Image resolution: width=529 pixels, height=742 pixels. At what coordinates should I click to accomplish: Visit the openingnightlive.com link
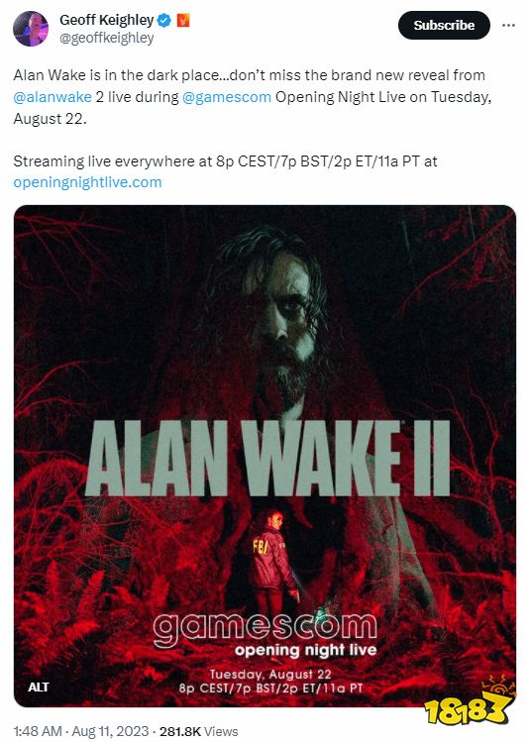pyautogui.click(x=87, y=182)
